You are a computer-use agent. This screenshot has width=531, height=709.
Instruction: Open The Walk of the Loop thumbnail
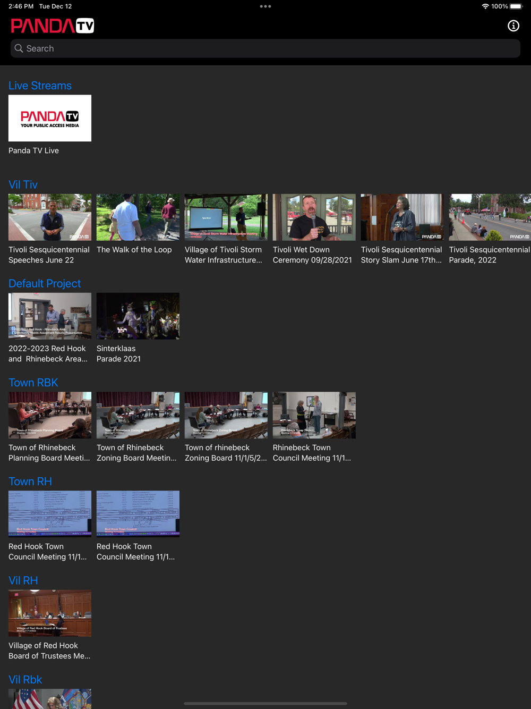click(x=138, y=217)
